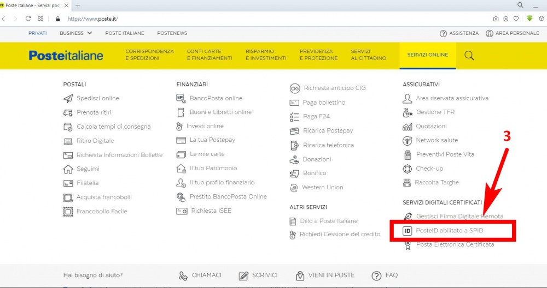
Task: Click the Richiesta ISEE icon
Action: click(182, 211)
